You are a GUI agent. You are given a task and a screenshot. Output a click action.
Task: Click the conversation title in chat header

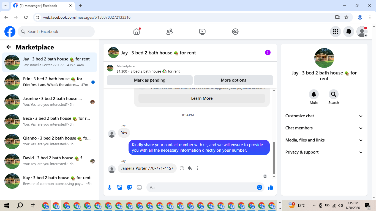point(159,53)
